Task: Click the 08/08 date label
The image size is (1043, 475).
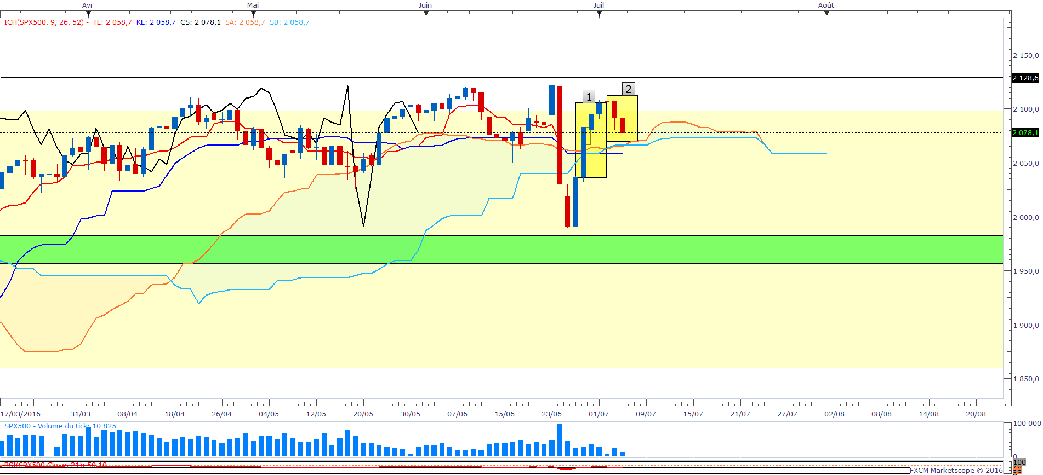Action: tap(882, 414)
